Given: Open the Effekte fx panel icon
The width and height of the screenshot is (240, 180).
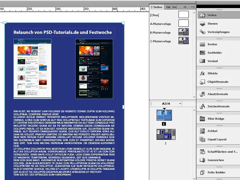Looking at the screenshot, I should (x=202, y=73).
